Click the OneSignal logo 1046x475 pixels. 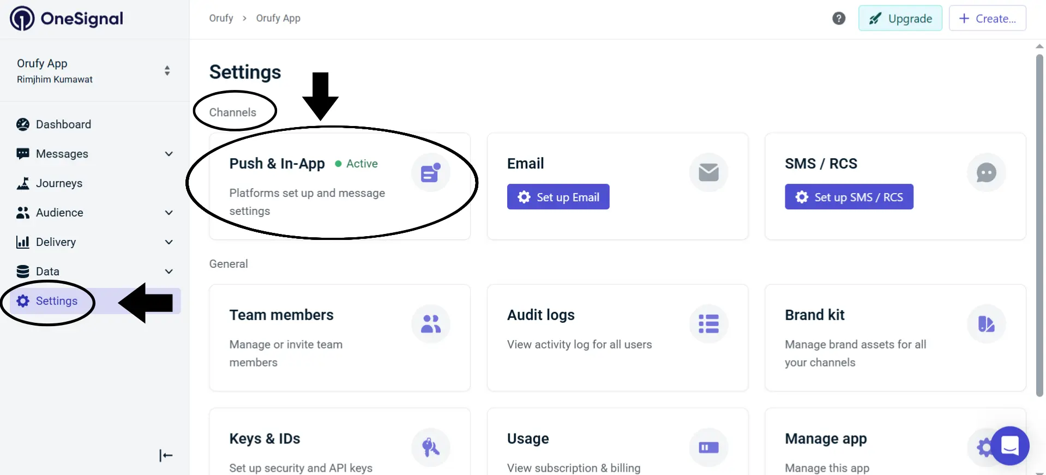coord(67,19)
